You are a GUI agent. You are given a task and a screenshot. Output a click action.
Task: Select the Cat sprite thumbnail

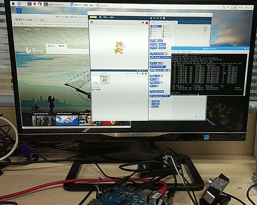click(105, 79)
